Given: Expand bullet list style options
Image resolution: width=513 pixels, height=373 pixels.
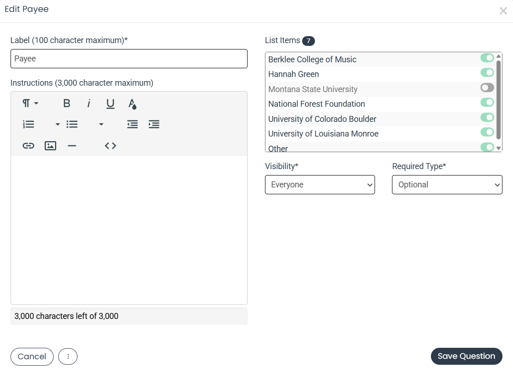Looking at the screenshot, I should [101, 124].
